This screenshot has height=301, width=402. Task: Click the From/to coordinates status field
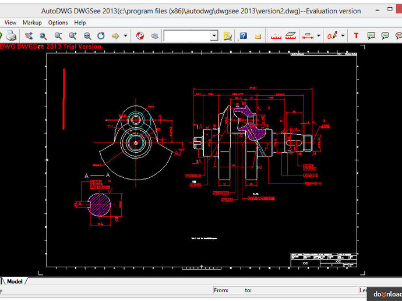coord(285,291)
